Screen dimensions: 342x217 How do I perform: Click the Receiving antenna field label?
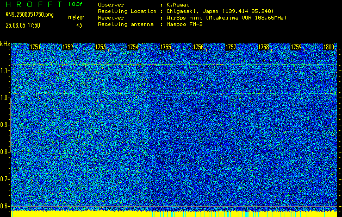126,24
